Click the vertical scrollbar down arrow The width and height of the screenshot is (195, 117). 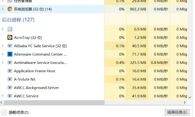pos(190,97)
